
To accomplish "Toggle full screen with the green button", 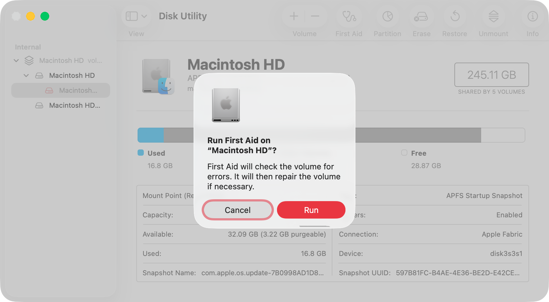I will coord(45,16).
